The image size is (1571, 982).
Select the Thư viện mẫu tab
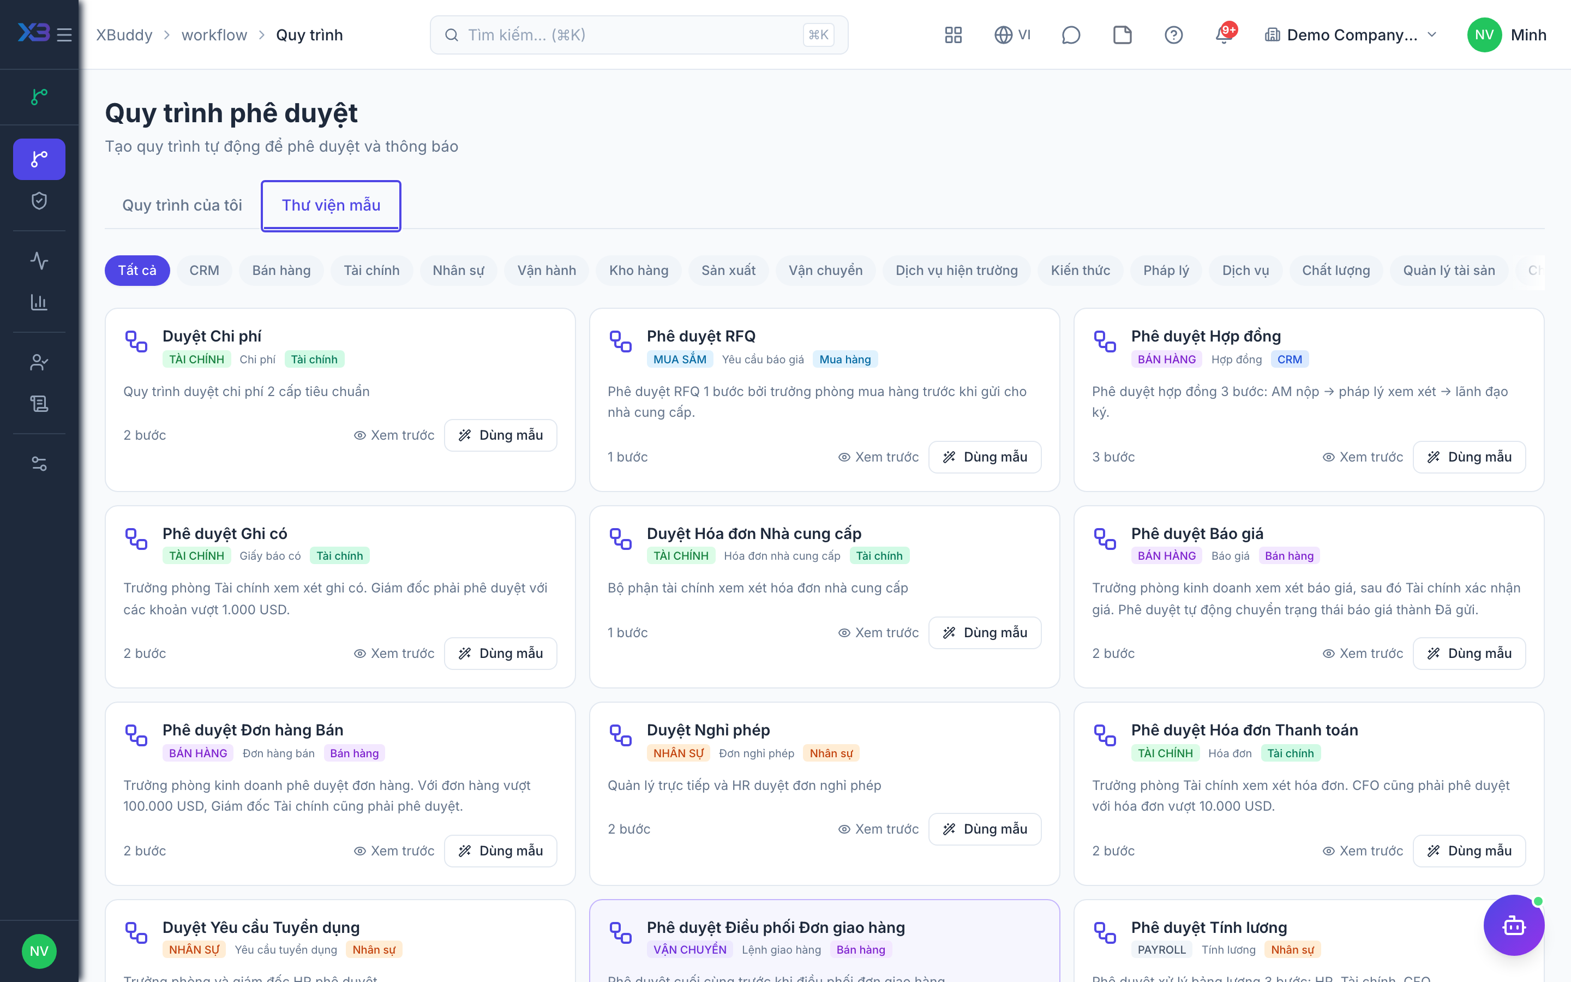tap(331, 205)
